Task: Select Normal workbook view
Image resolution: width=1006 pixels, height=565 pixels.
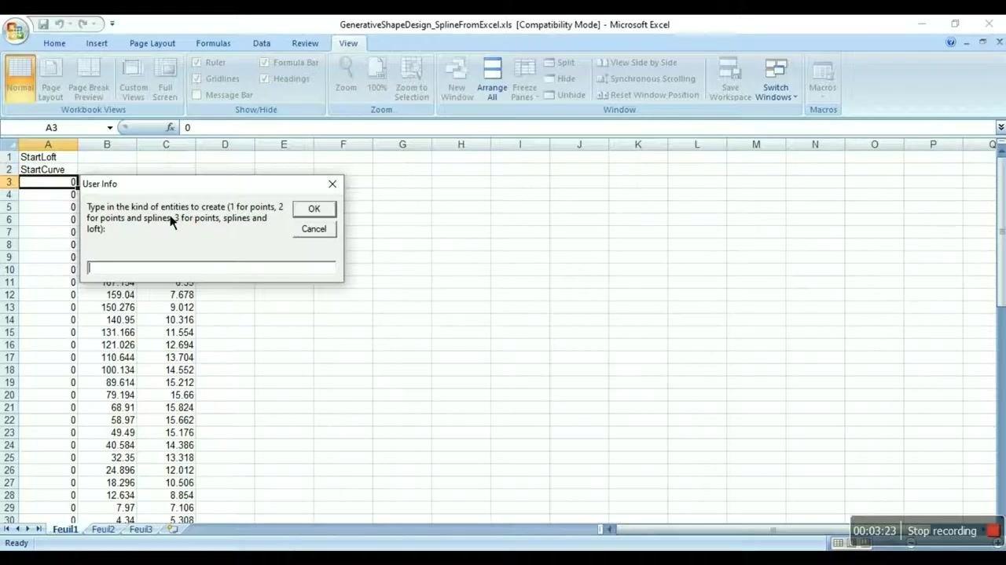Action: click(x=20, y=79)
